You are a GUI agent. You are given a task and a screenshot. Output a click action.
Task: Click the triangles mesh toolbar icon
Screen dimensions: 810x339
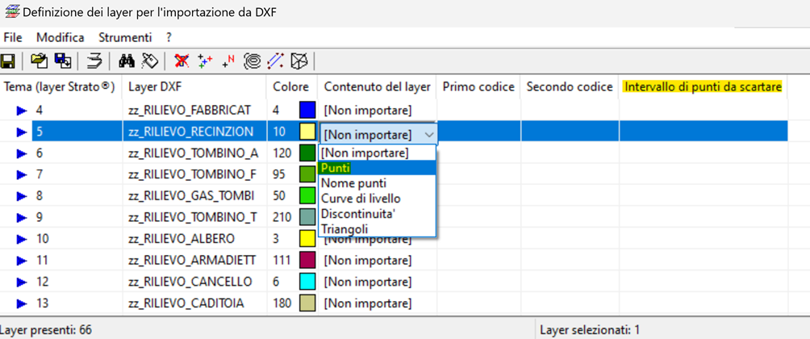pyautogui.click(x=299, y=61)
